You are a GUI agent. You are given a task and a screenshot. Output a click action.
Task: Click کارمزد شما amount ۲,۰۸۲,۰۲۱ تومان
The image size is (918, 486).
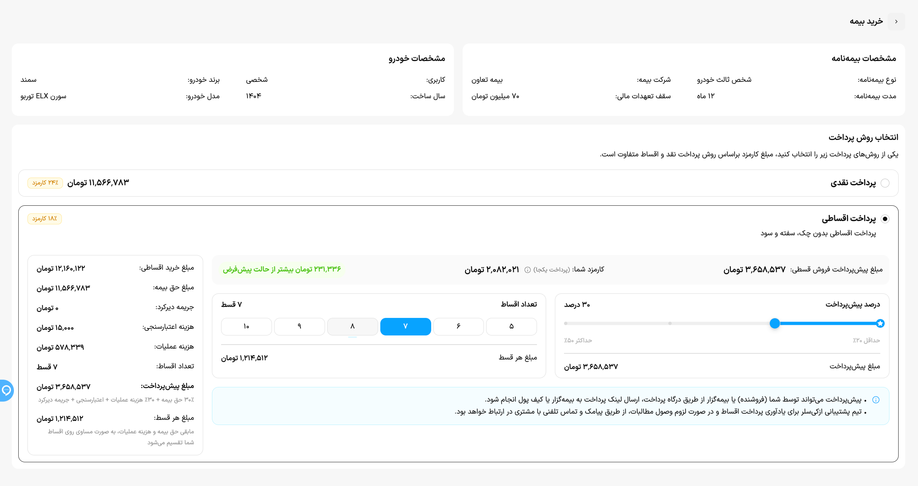(492, 270)
